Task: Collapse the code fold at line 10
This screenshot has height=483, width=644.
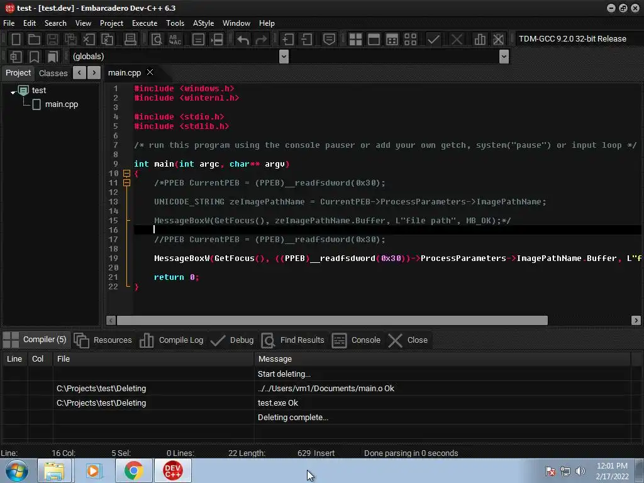Action: [x=127, y=174]
